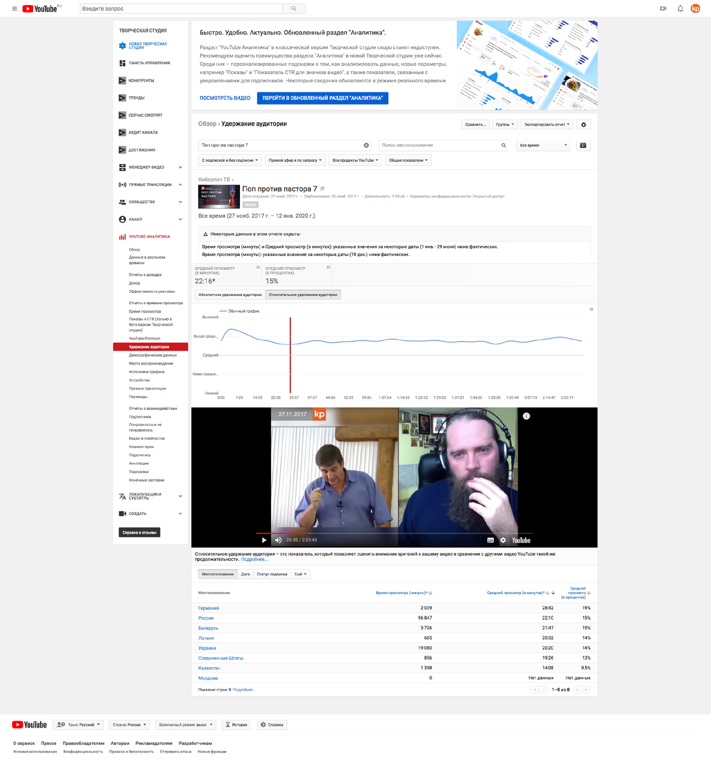
Task: Open the create video camera icon
Action: [x=663, y=9]
